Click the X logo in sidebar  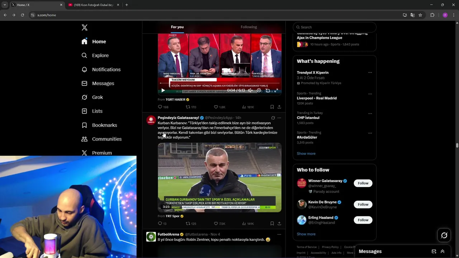(x=84, y=28)
